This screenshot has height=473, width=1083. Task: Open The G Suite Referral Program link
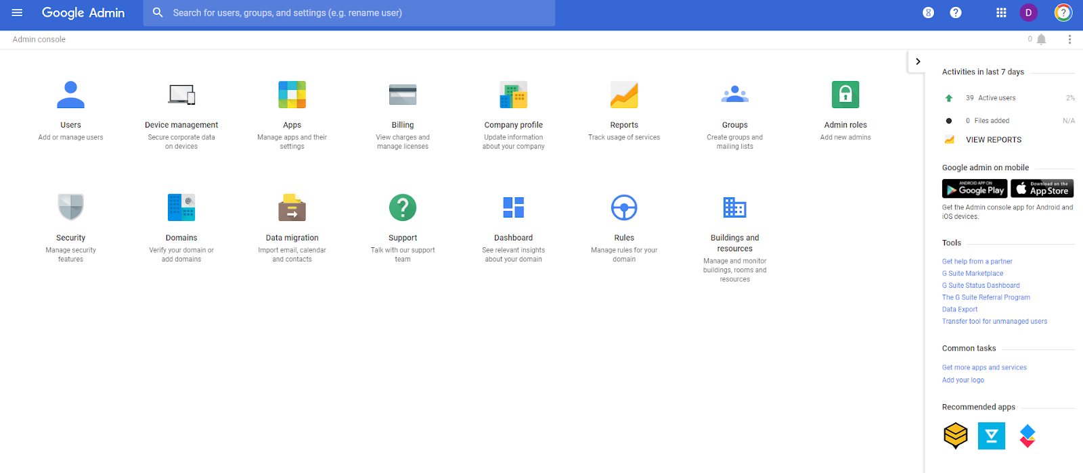(986, 297)
